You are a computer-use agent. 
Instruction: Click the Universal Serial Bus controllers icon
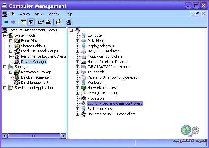[84, 114]
